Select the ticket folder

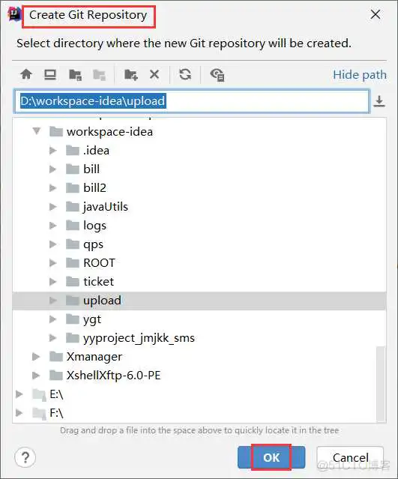(x=98, y=282)
